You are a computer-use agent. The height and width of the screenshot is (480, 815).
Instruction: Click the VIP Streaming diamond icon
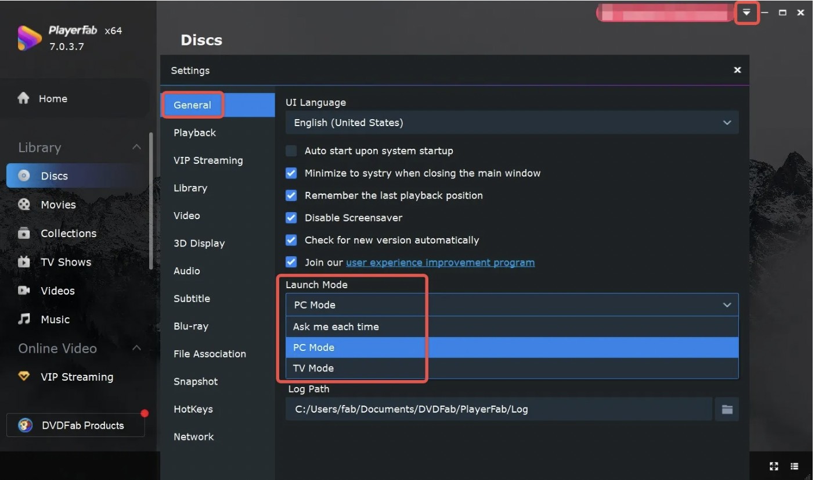24,377
